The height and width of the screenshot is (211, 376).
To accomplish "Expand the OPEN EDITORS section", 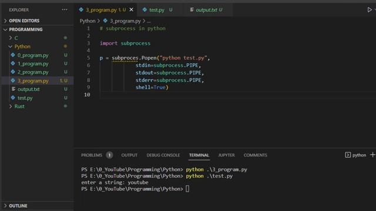I will (x=5, y=21).
